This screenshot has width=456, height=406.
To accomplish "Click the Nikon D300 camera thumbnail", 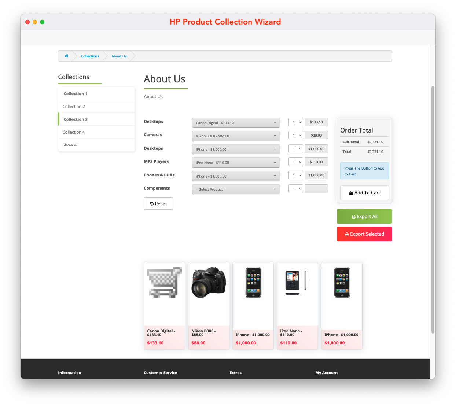I will click(x=209, y=283).
